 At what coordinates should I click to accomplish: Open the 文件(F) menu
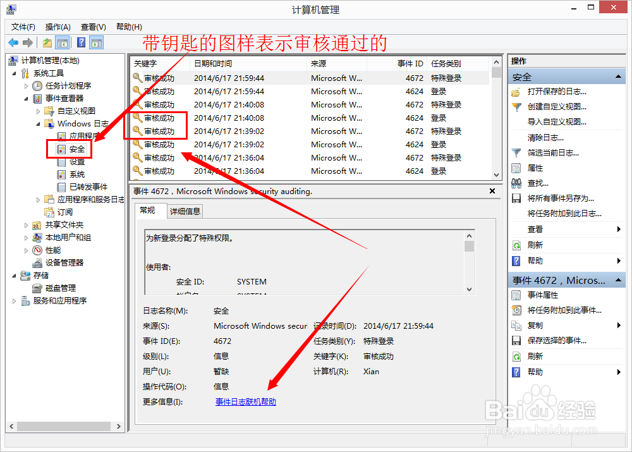(x=23, y=27)
